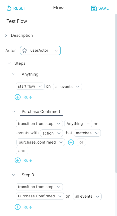Collapse the Step 3 chevron
Image resolution: width=117 pixels, height=216 pixels.
point(14,175)
